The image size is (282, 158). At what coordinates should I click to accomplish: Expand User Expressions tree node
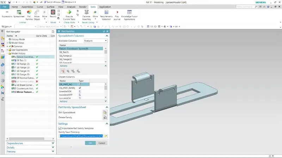[x=7, y=50]
